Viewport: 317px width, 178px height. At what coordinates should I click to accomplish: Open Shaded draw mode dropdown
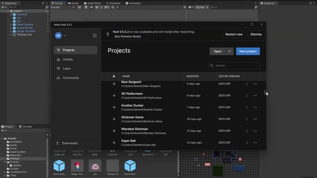tap(62, 7)
